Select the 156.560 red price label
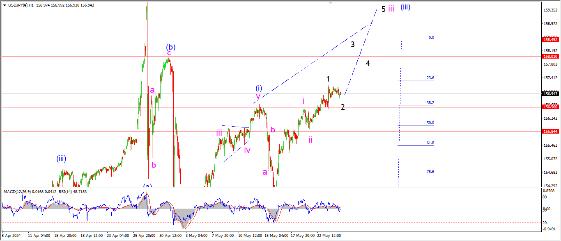The width and height of the screenshot is (561, 241). [x=550, y=107]
